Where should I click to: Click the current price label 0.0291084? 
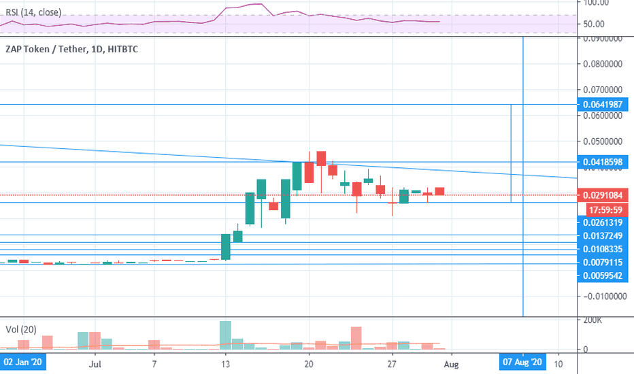(603, 195)
